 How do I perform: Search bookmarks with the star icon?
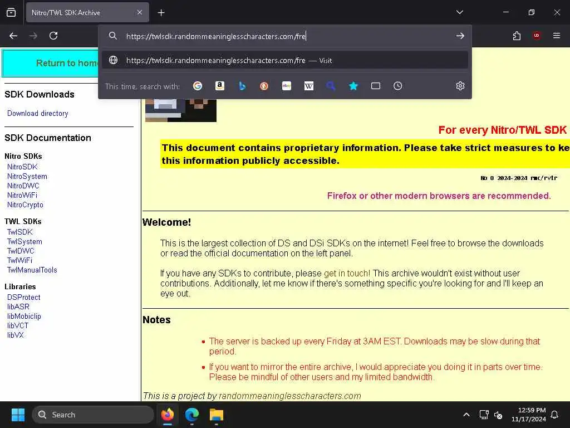tap(353, 86)
